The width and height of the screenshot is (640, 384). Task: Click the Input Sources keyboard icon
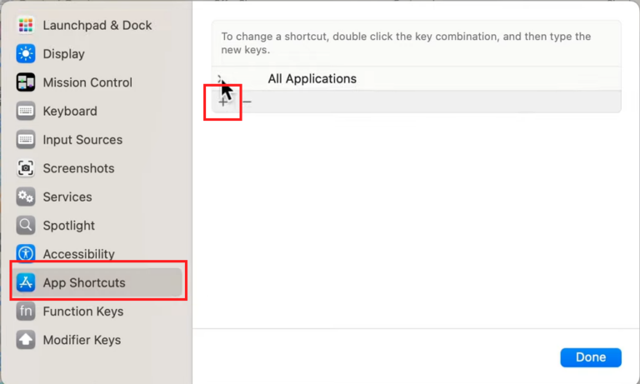click(27, 140)
